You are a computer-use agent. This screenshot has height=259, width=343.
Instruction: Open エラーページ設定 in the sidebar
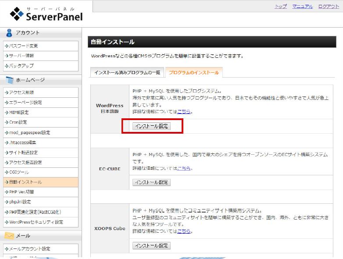[41, 103]
